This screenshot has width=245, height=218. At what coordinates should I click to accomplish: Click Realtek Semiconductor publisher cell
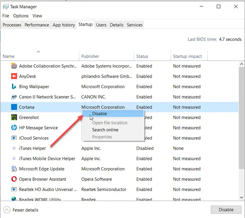point(104,189)
